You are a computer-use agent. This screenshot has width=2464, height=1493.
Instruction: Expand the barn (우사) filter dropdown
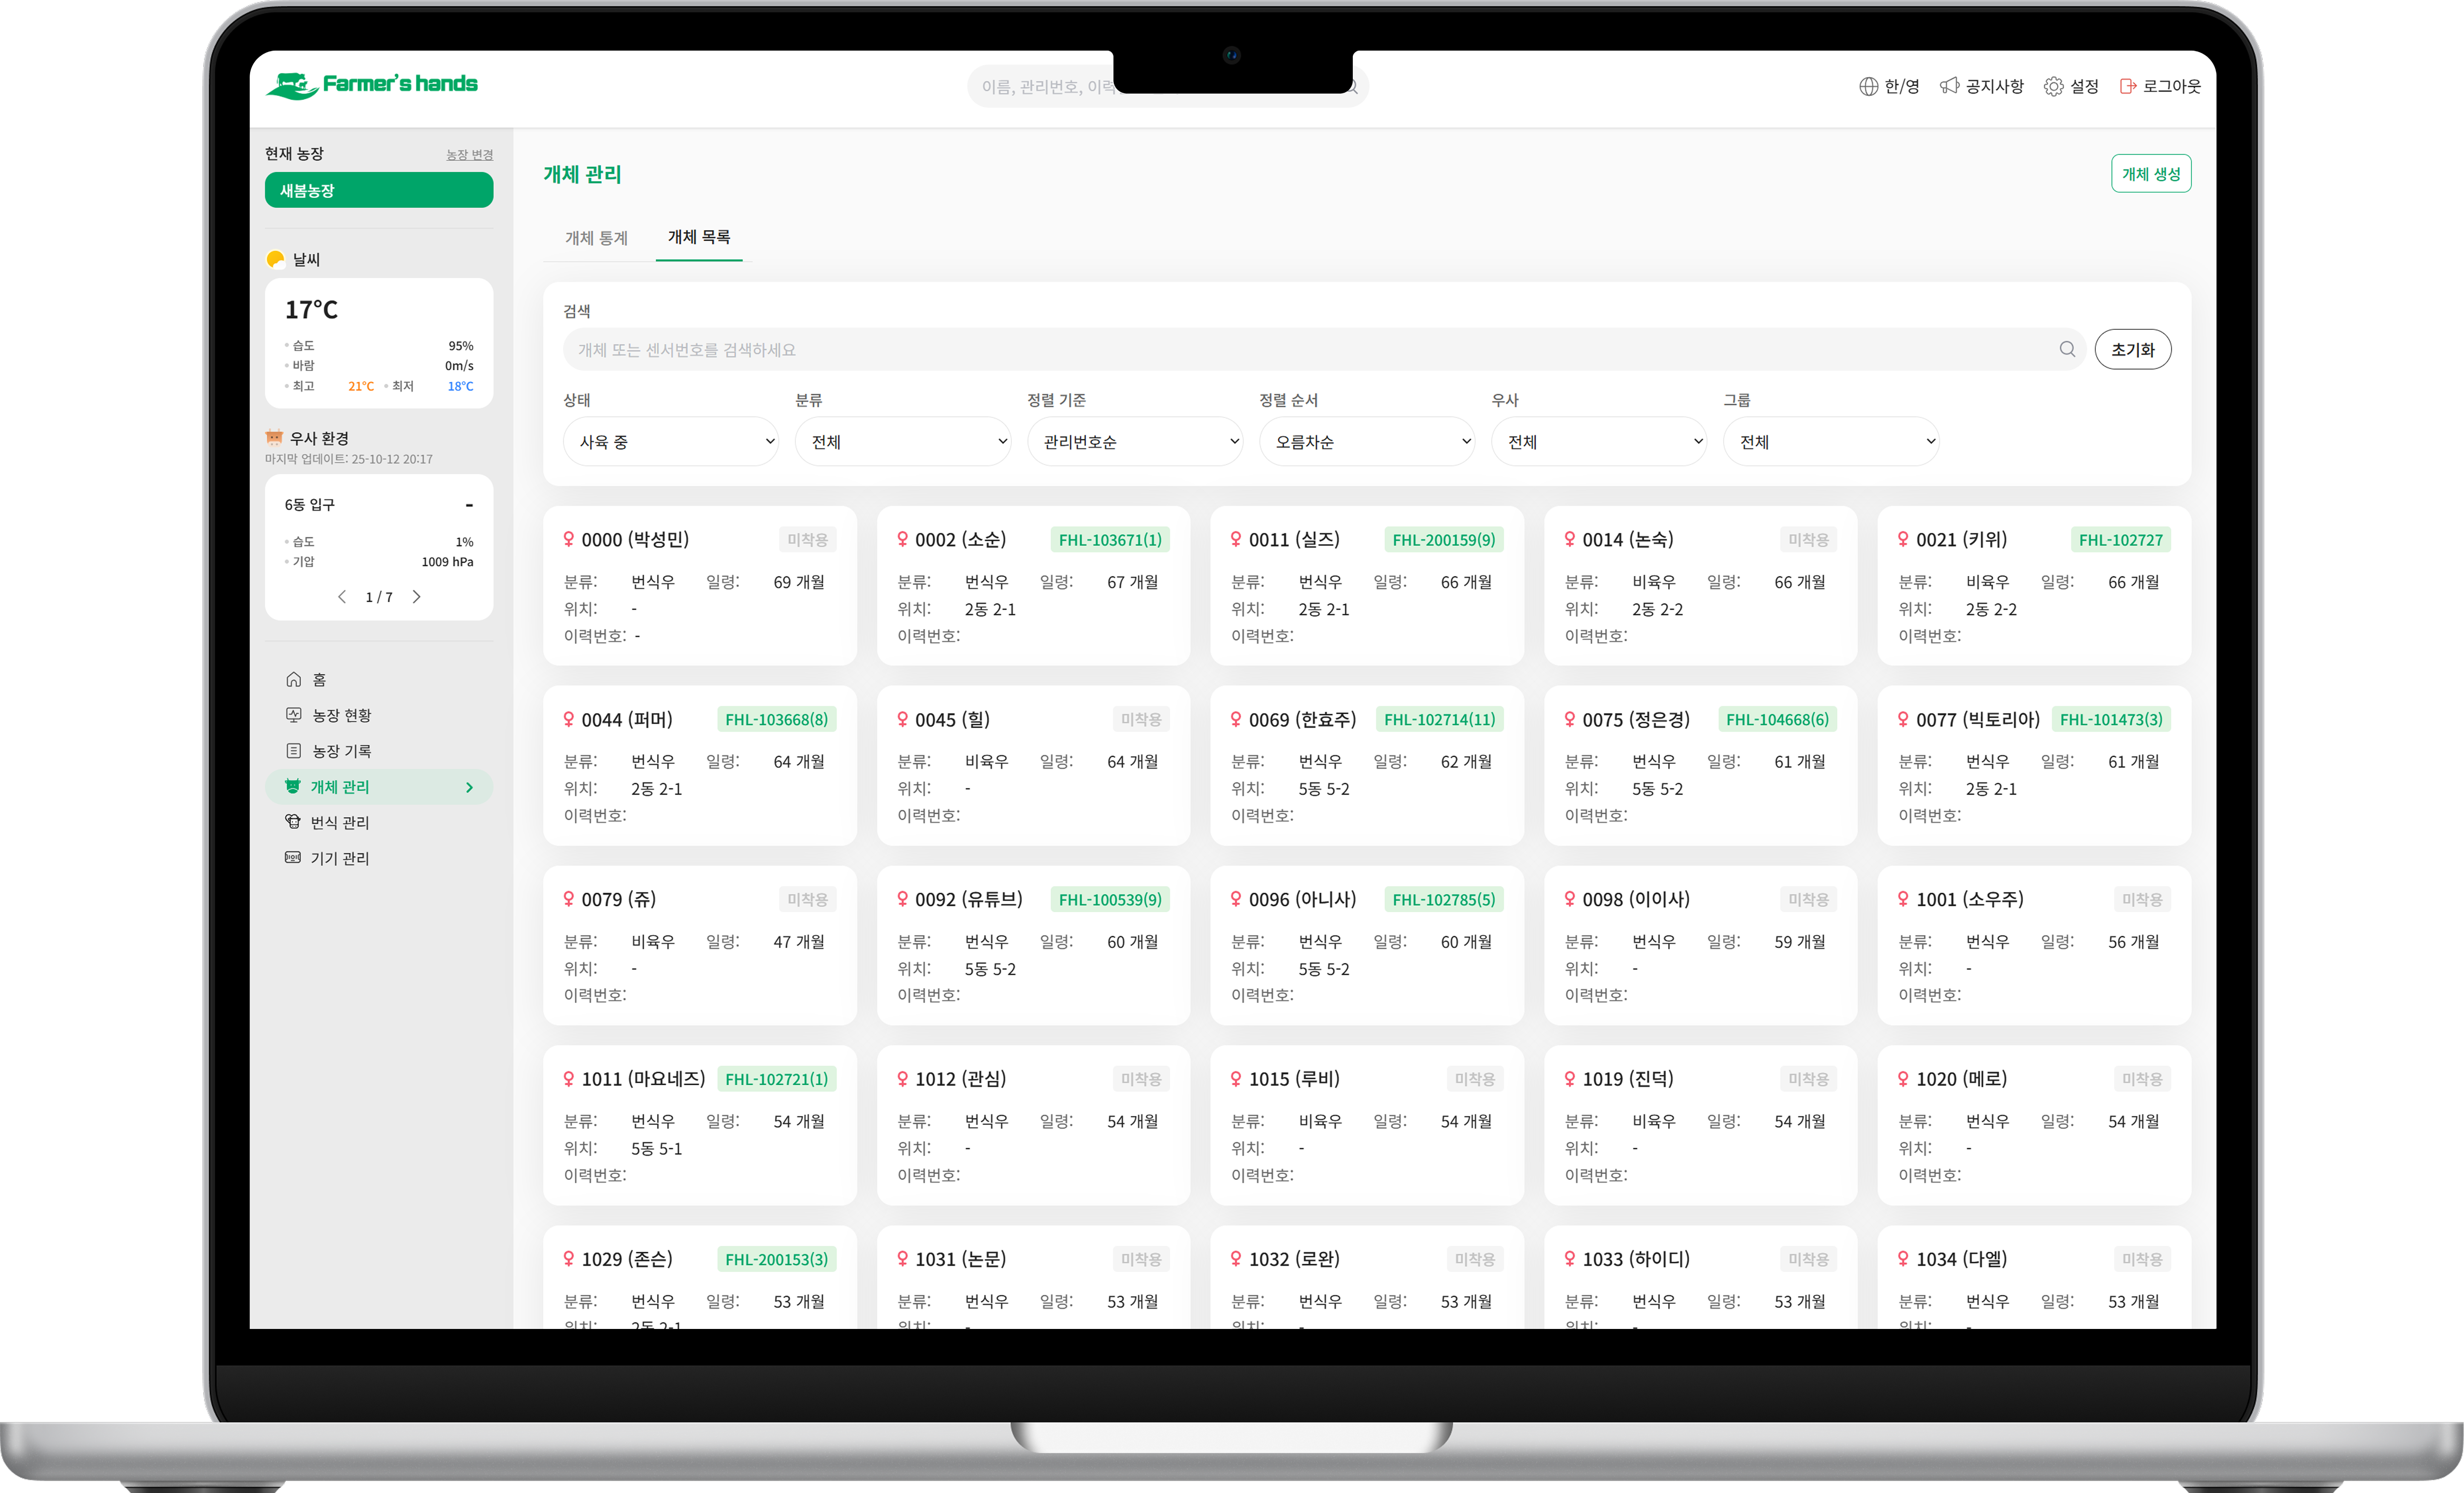coord(1599,442)
